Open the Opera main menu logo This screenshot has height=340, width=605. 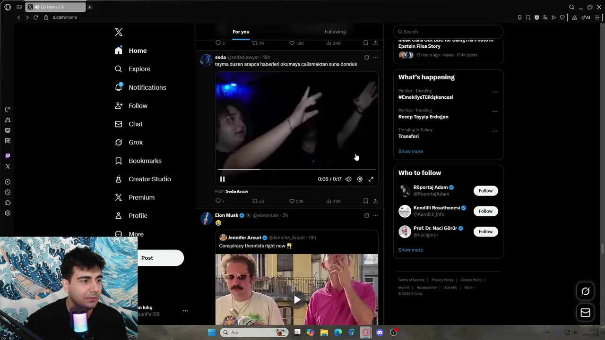pos(8,7)
